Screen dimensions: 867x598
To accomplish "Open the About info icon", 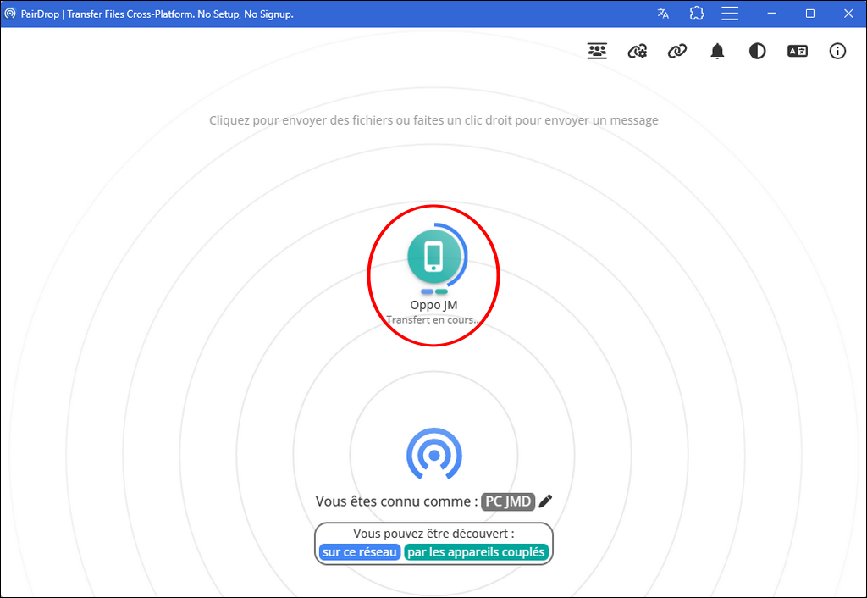I will tap(837, 52).
